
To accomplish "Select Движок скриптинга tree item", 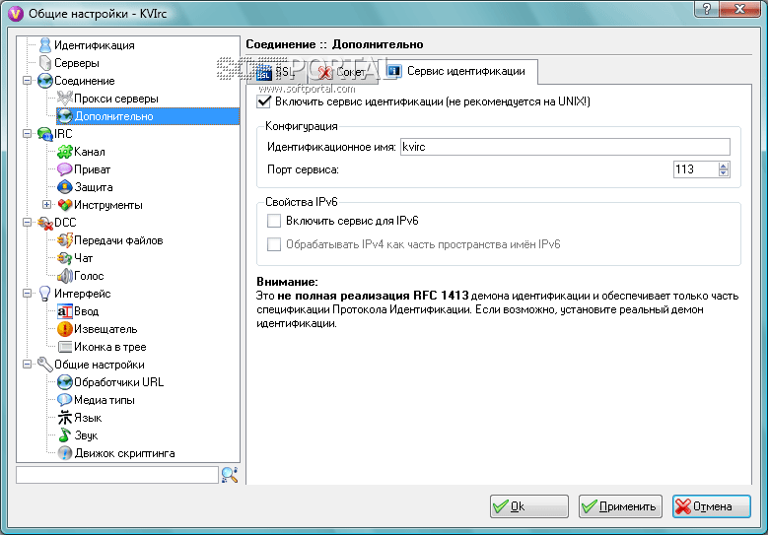I will click(x=124, y=453).
